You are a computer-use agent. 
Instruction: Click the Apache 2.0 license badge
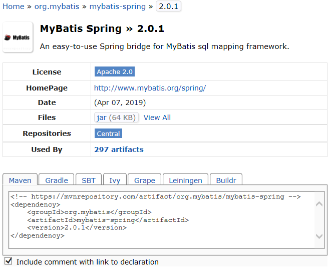115,71
